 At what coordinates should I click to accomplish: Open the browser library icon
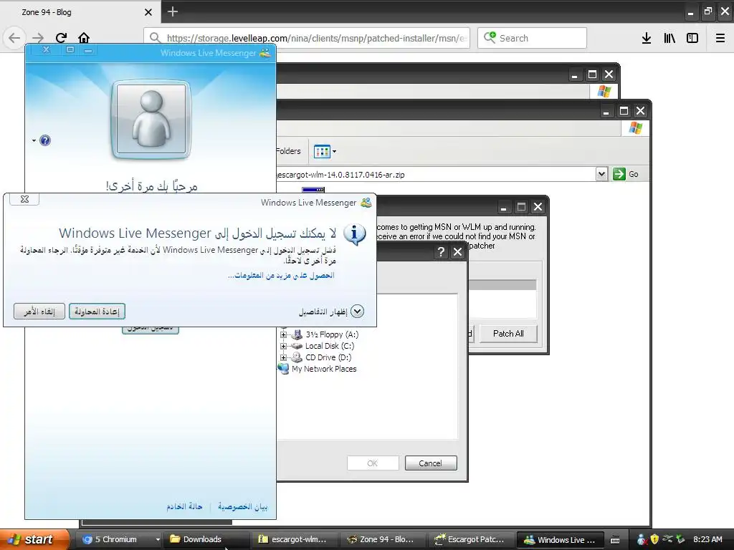tap(669, 38)
